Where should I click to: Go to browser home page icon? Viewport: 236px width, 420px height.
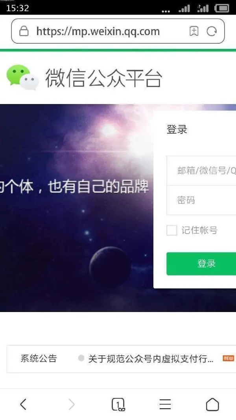pyautogui.click(x=212, y=404)
